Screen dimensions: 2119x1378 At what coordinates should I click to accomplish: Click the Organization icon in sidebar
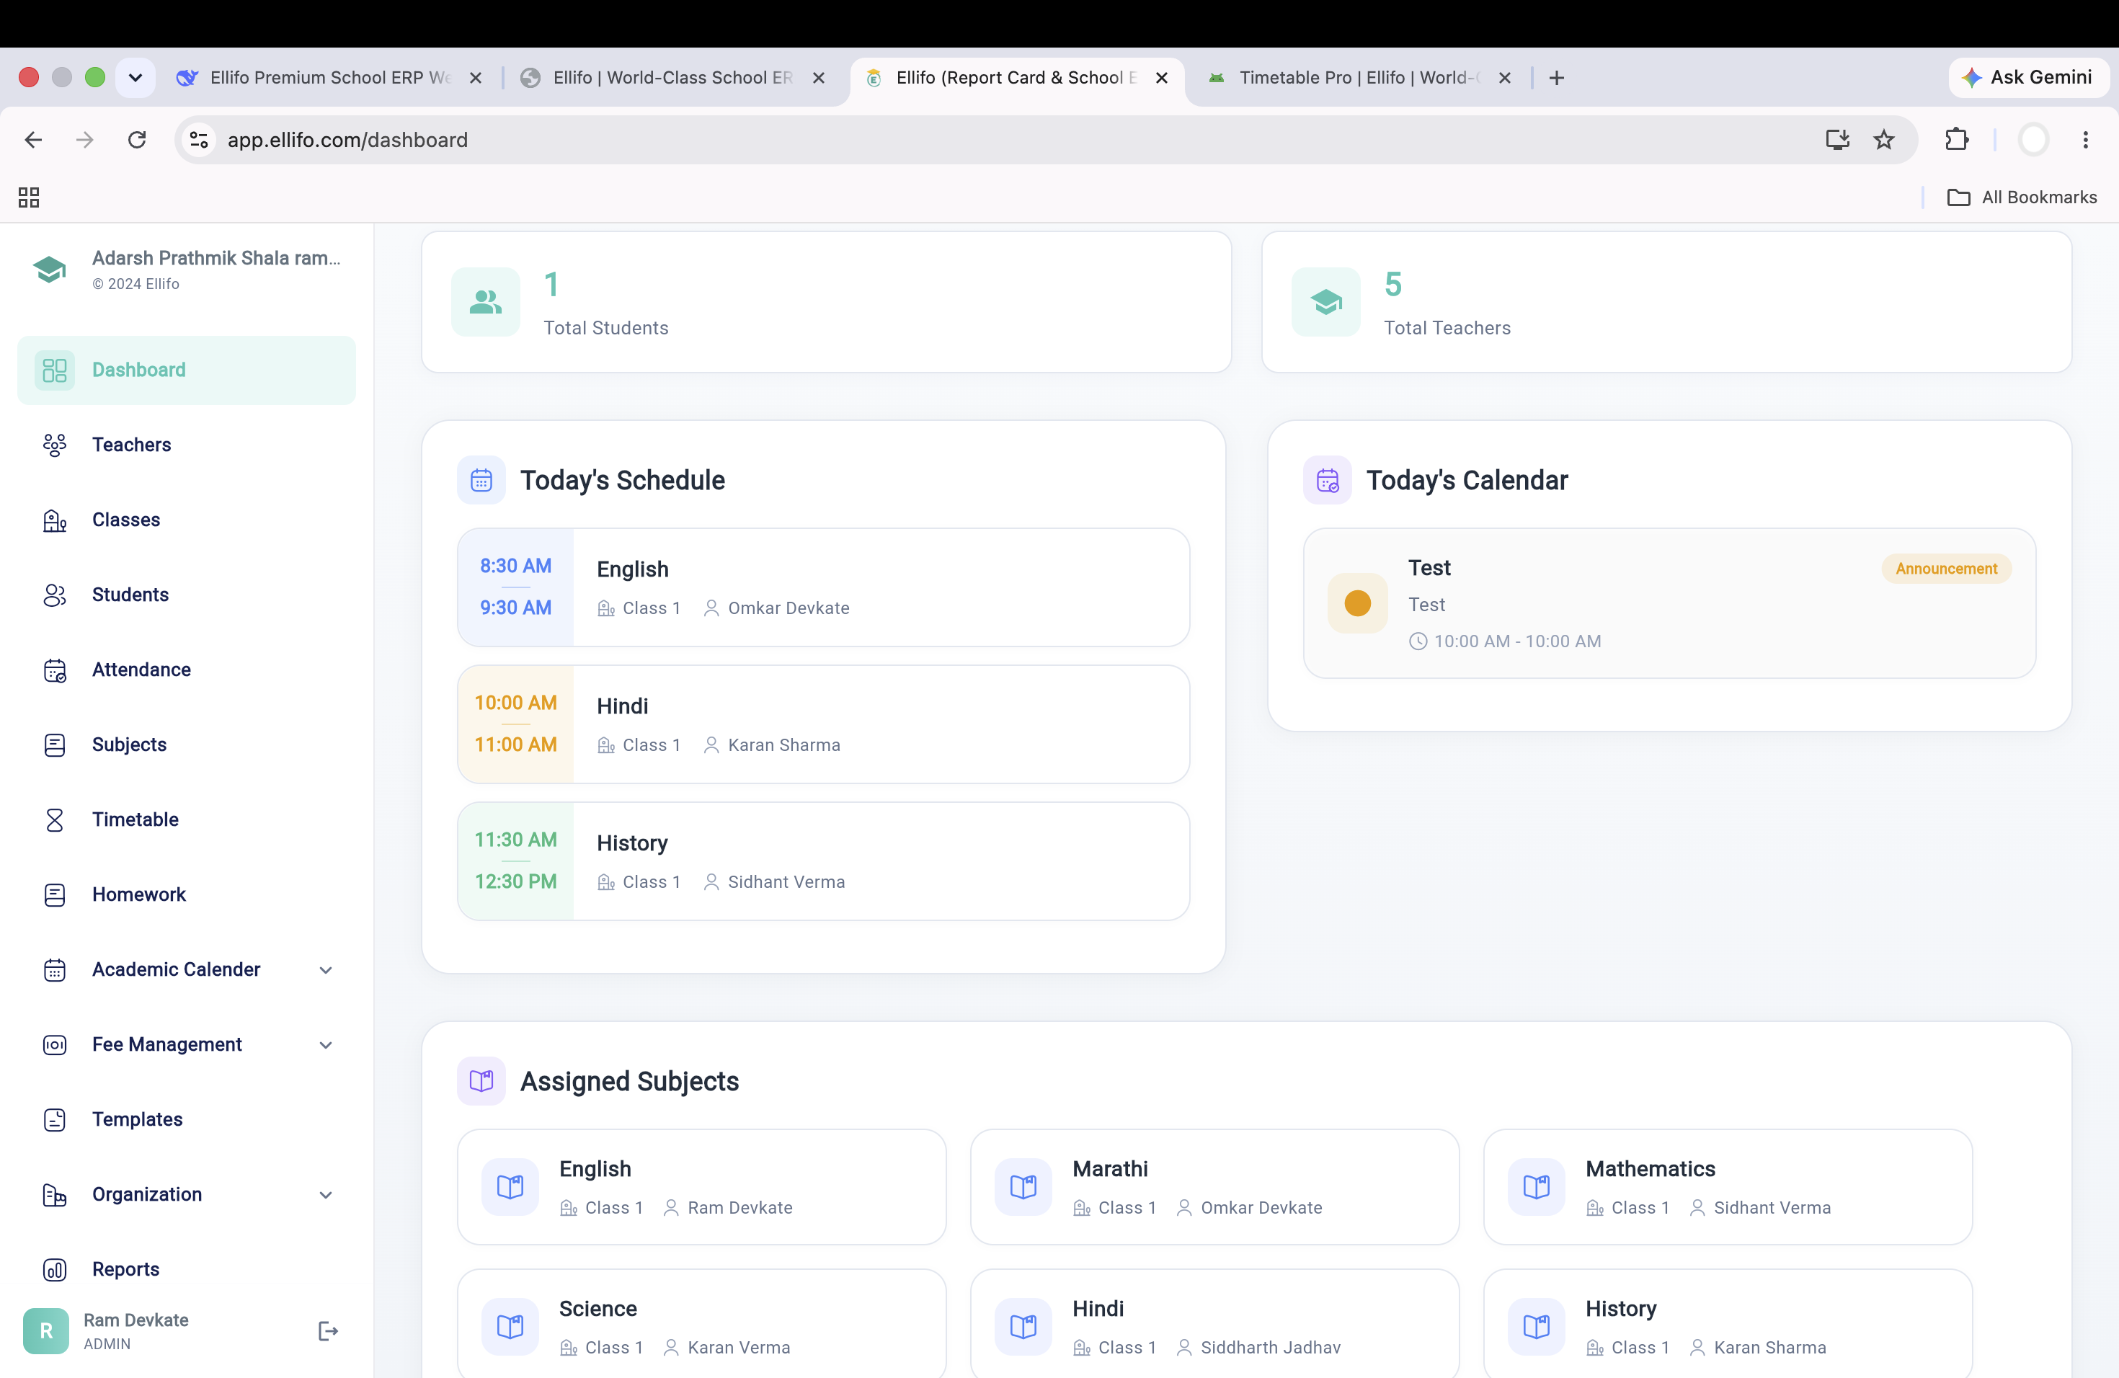[54, 1195]
